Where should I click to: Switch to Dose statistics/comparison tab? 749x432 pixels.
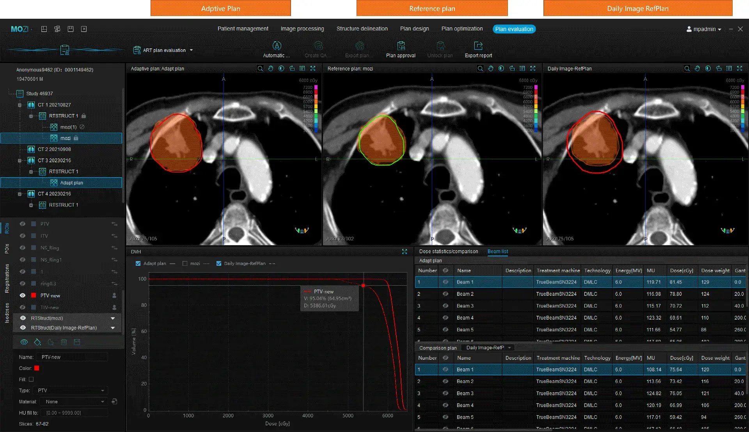[x=449, y=252]
